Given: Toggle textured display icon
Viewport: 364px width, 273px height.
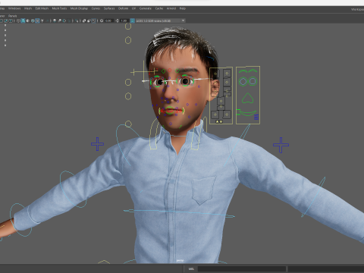Looking at the screenshot, I should (x=37, y=20).
